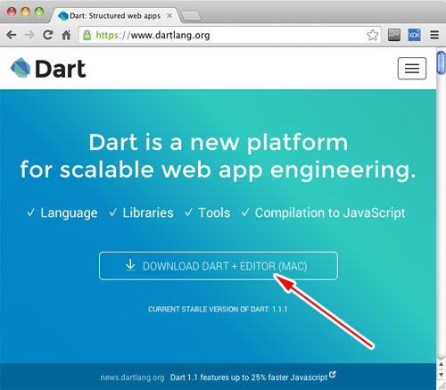The image size is (446, 390).
Task: Click the Libraries feature text
Action: pos(148,213)
